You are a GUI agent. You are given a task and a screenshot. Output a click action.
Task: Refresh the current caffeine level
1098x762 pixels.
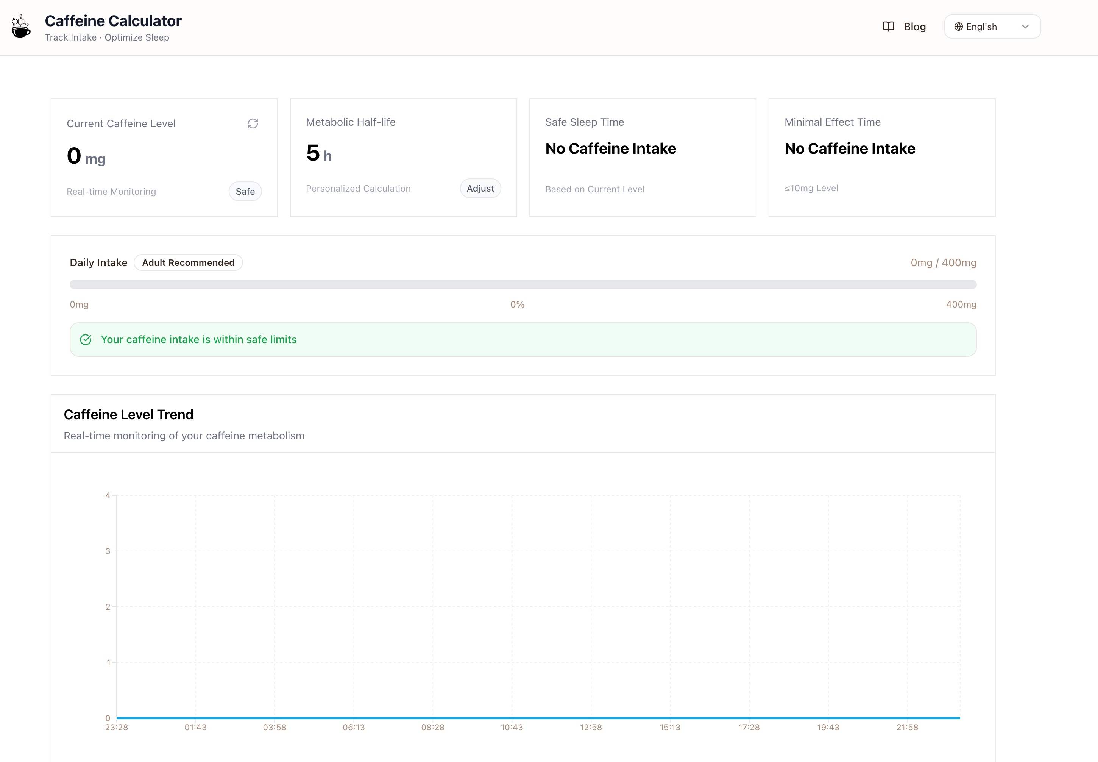tap(253, 124)
